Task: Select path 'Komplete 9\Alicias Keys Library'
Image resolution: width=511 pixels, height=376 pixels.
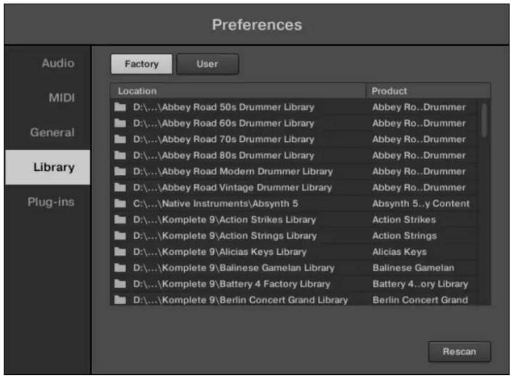Action: click(x=220, y=252)
